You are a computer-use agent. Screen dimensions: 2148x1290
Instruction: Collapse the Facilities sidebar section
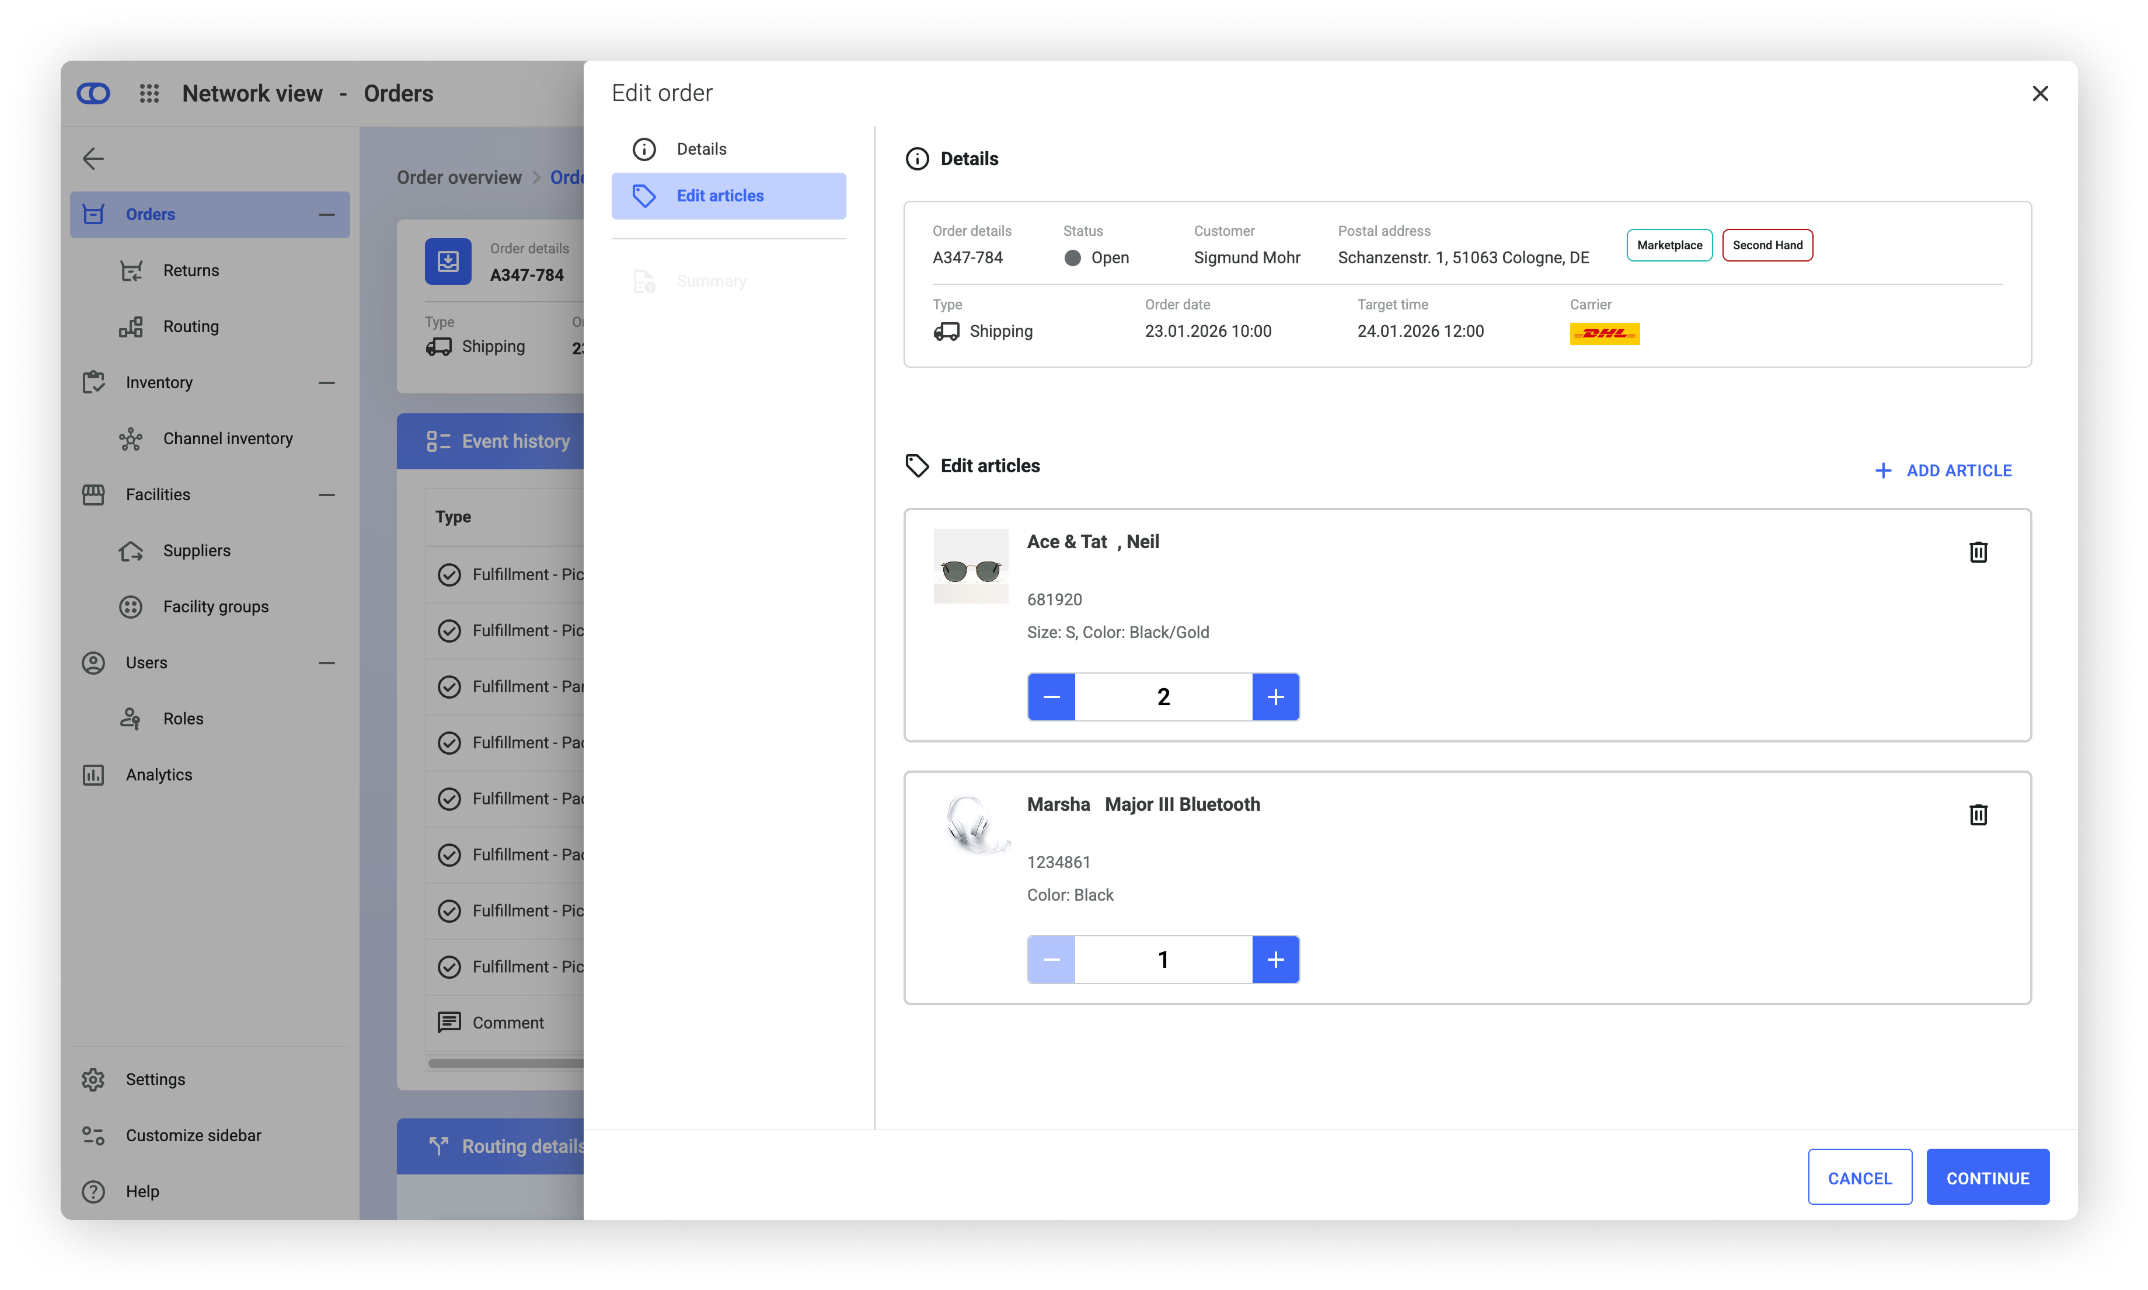point(327,494)
